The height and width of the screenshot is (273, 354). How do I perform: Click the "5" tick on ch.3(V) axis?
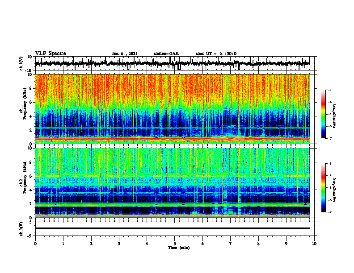click(31, 222)
